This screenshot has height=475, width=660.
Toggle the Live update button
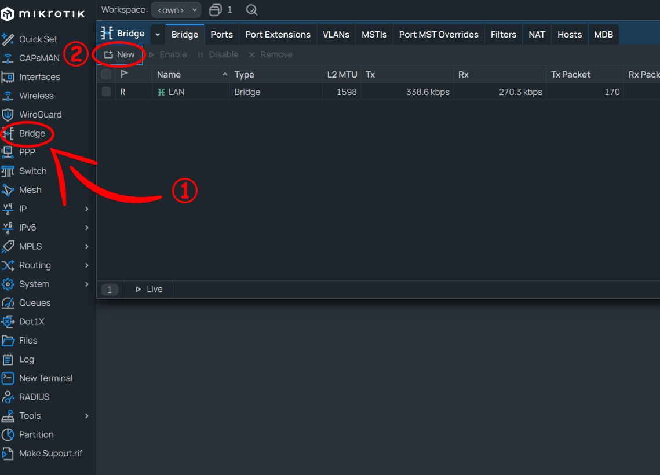(149, 289)
